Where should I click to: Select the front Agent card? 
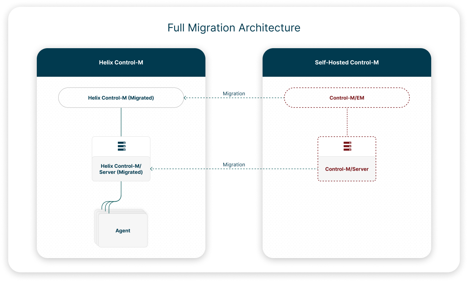(123, 231)
